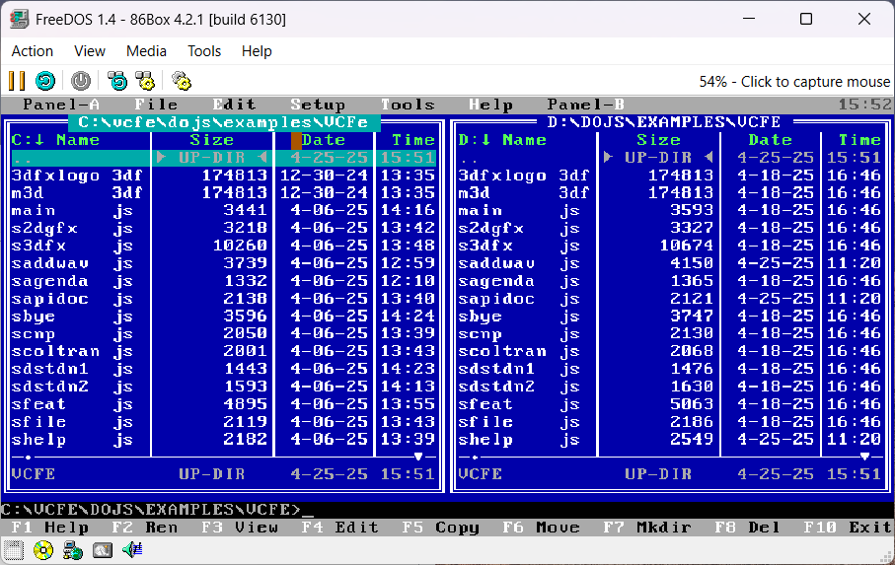Click the F6 Move function key
The height and width of the screenshot is (565, 895).
click(x=541, y=528)
